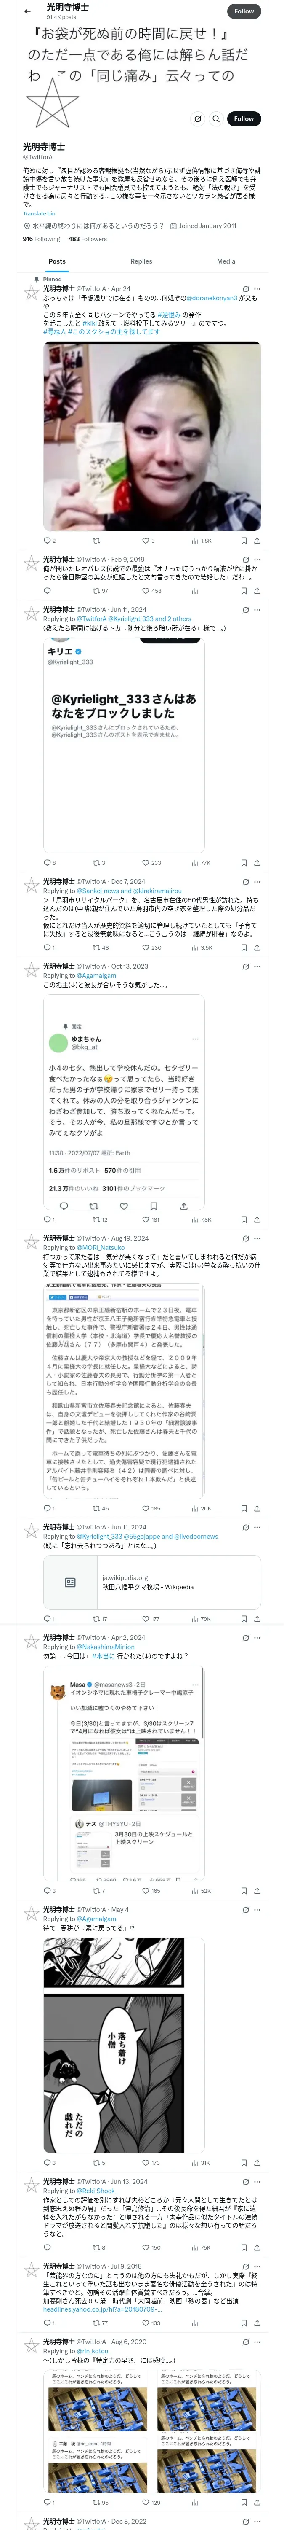Open the Translate bio link

(39, 213)
